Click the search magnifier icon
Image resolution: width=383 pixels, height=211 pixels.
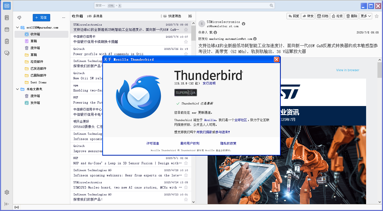tap(272, 6)
